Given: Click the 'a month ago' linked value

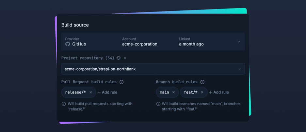Looking at the screenshot, I should coord(191,44).
